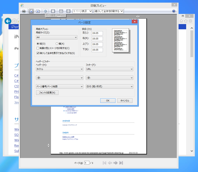
Task: Close the ページ設定 dialog
Action: coord(135,22)
